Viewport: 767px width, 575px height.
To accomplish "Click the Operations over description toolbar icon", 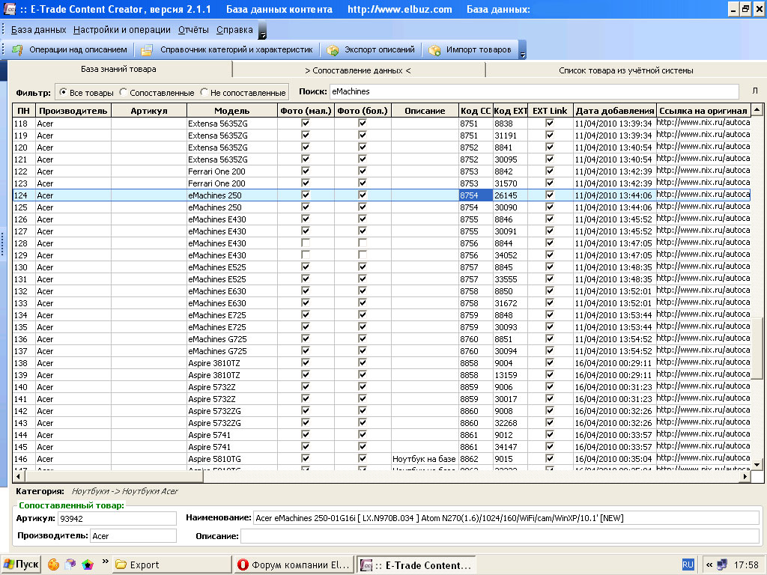I will 18,50.
